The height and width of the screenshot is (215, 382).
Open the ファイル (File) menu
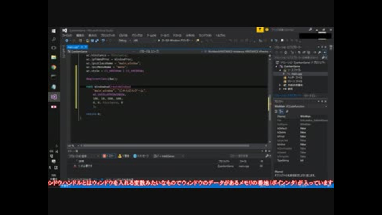click(68, 35)
